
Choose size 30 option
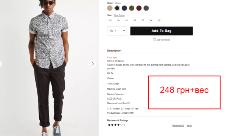tap(118, 20)
